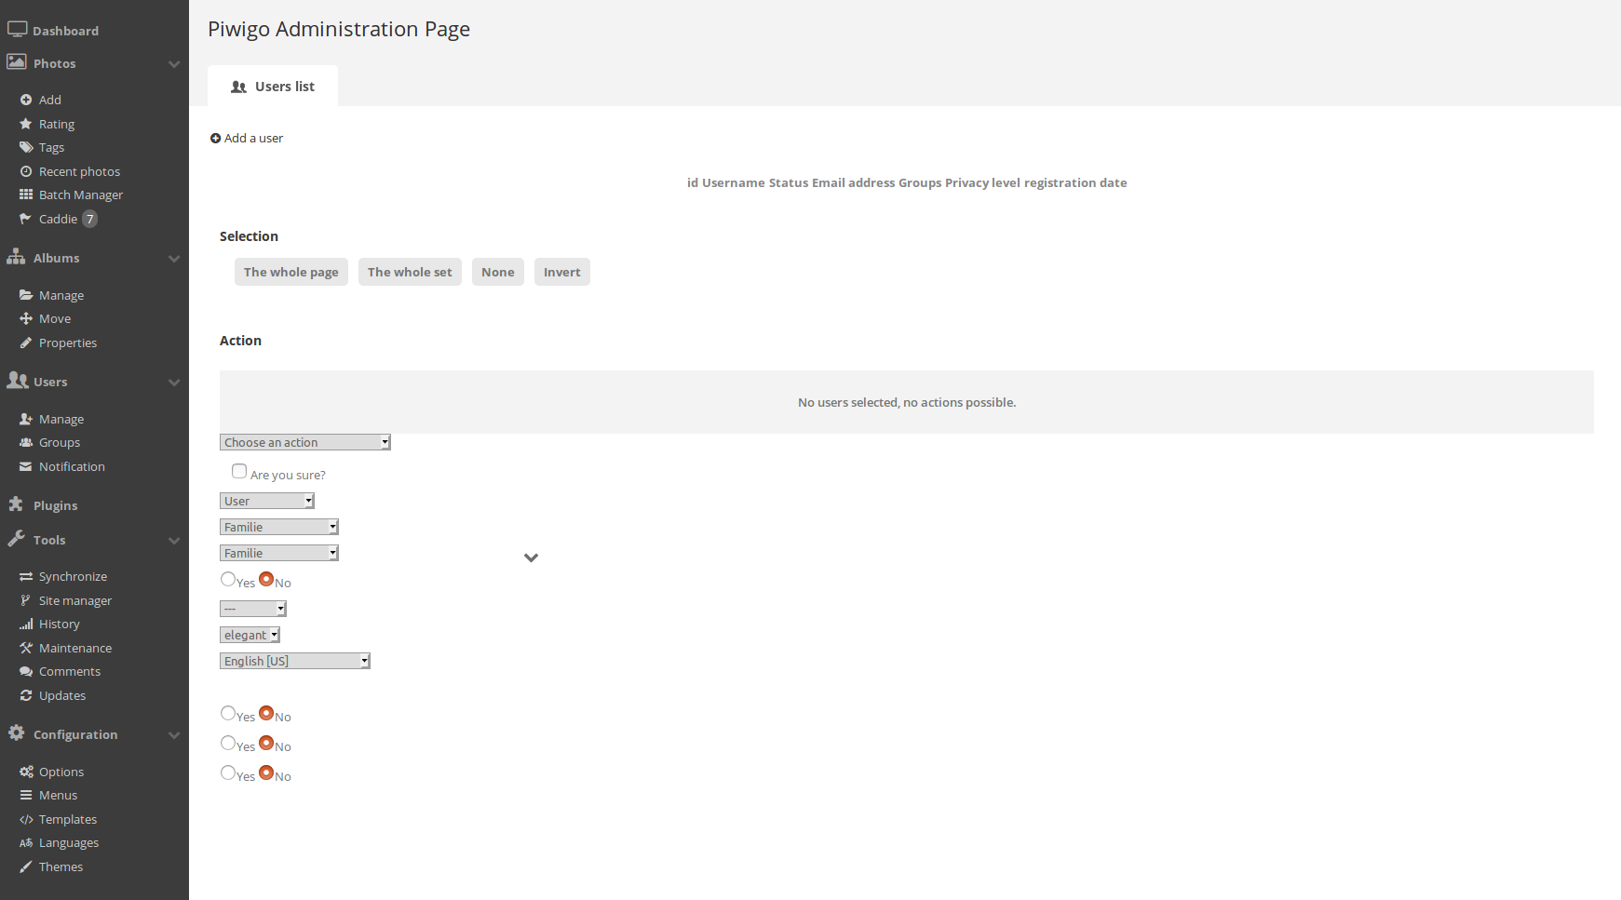Select No in second radio row below English [US]
Screen dimensions: 1621x900
coord(266,743)
